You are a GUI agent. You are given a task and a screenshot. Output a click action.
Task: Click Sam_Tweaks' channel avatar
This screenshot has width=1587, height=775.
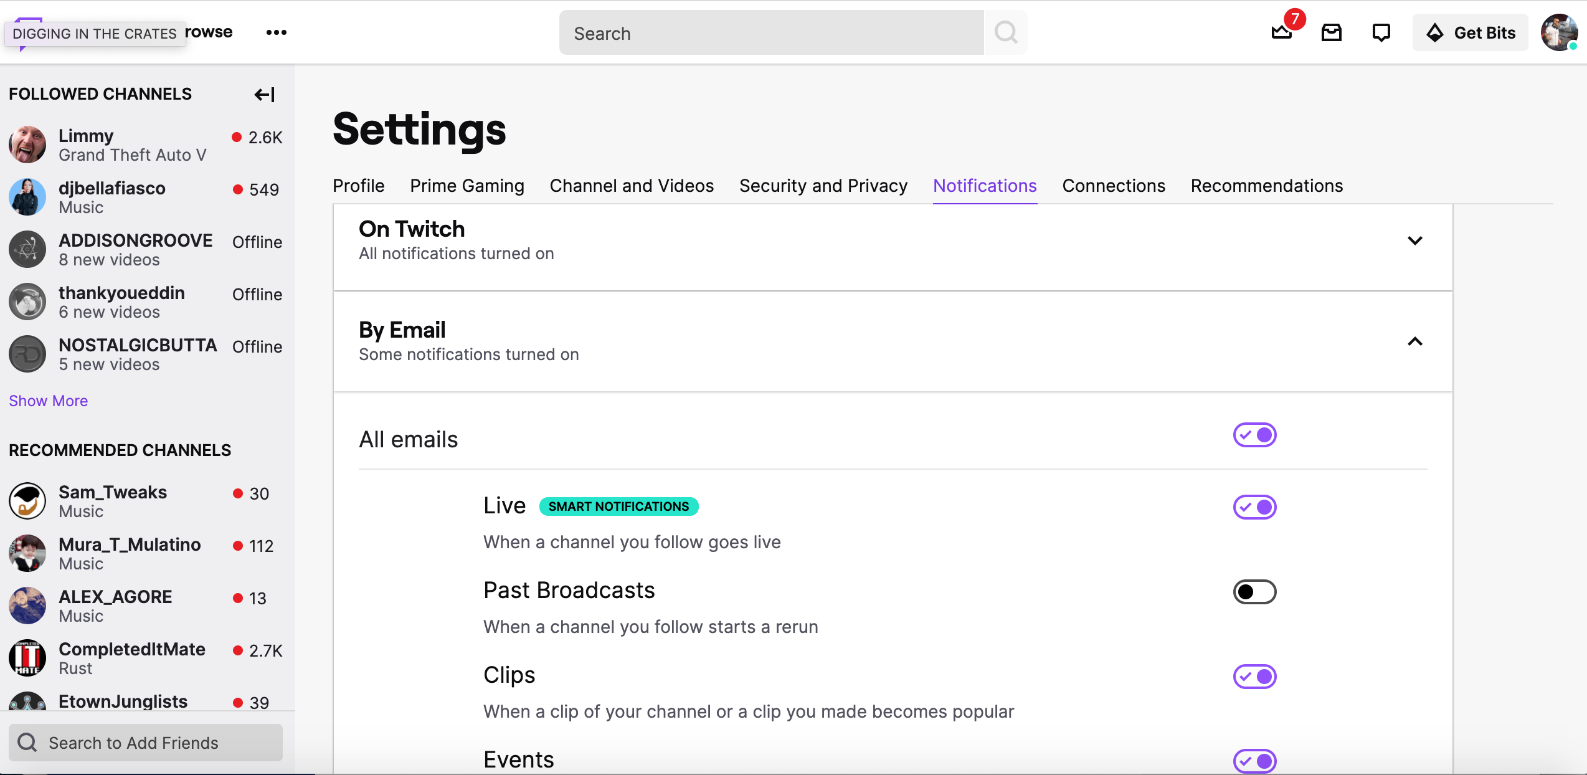[x=27, y=501]
